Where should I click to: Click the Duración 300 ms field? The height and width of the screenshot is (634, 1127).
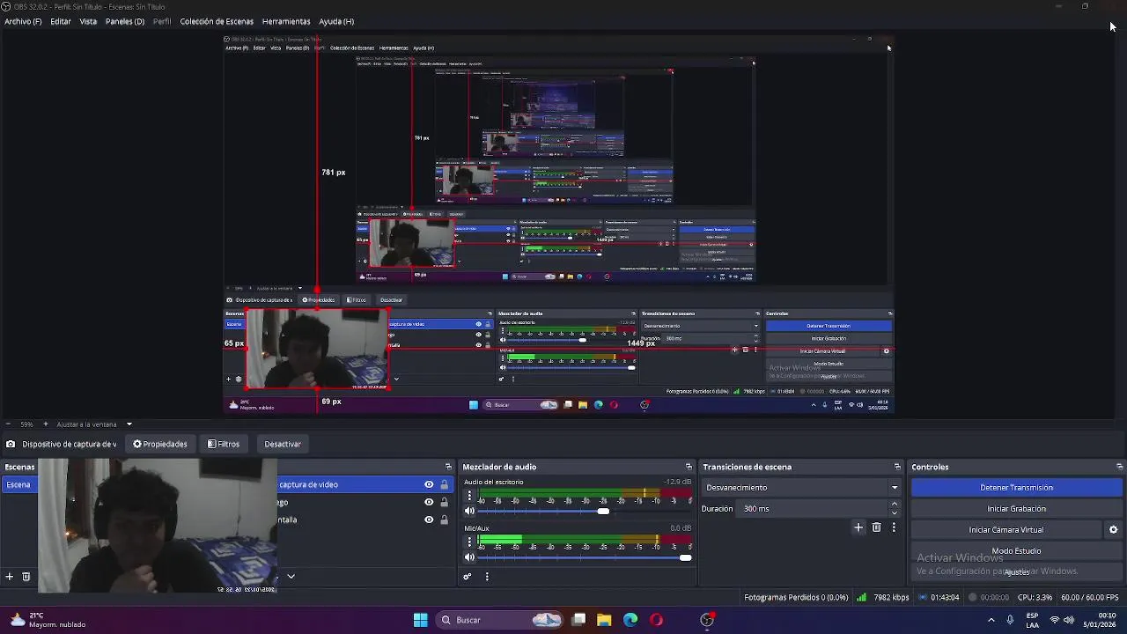[x=813, y=508]
